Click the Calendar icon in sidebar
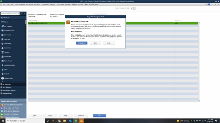This screenshot has height=123, width=220. point(2,39)
